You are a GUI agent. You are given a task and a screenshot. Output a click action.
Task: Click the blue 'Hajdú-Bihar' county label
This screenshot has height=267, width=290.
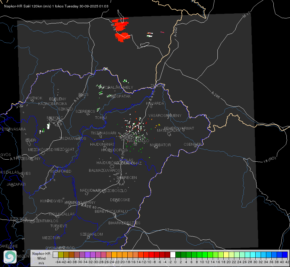click(74, 187)
